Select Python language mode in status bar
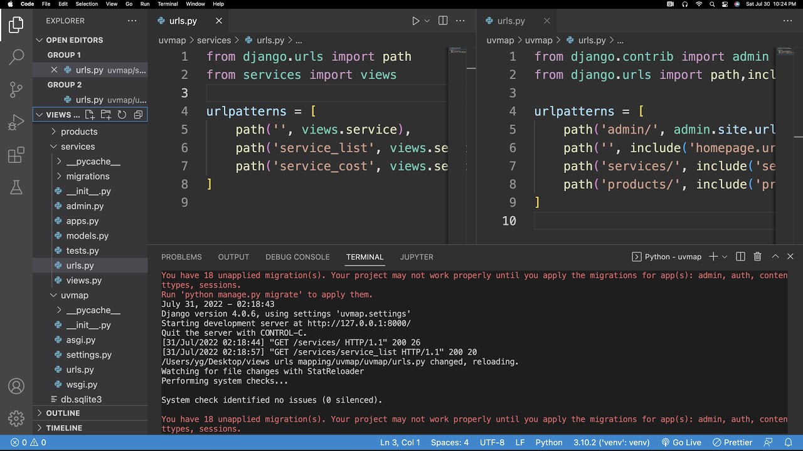803x451 pixels. click(x=549, y=442)
